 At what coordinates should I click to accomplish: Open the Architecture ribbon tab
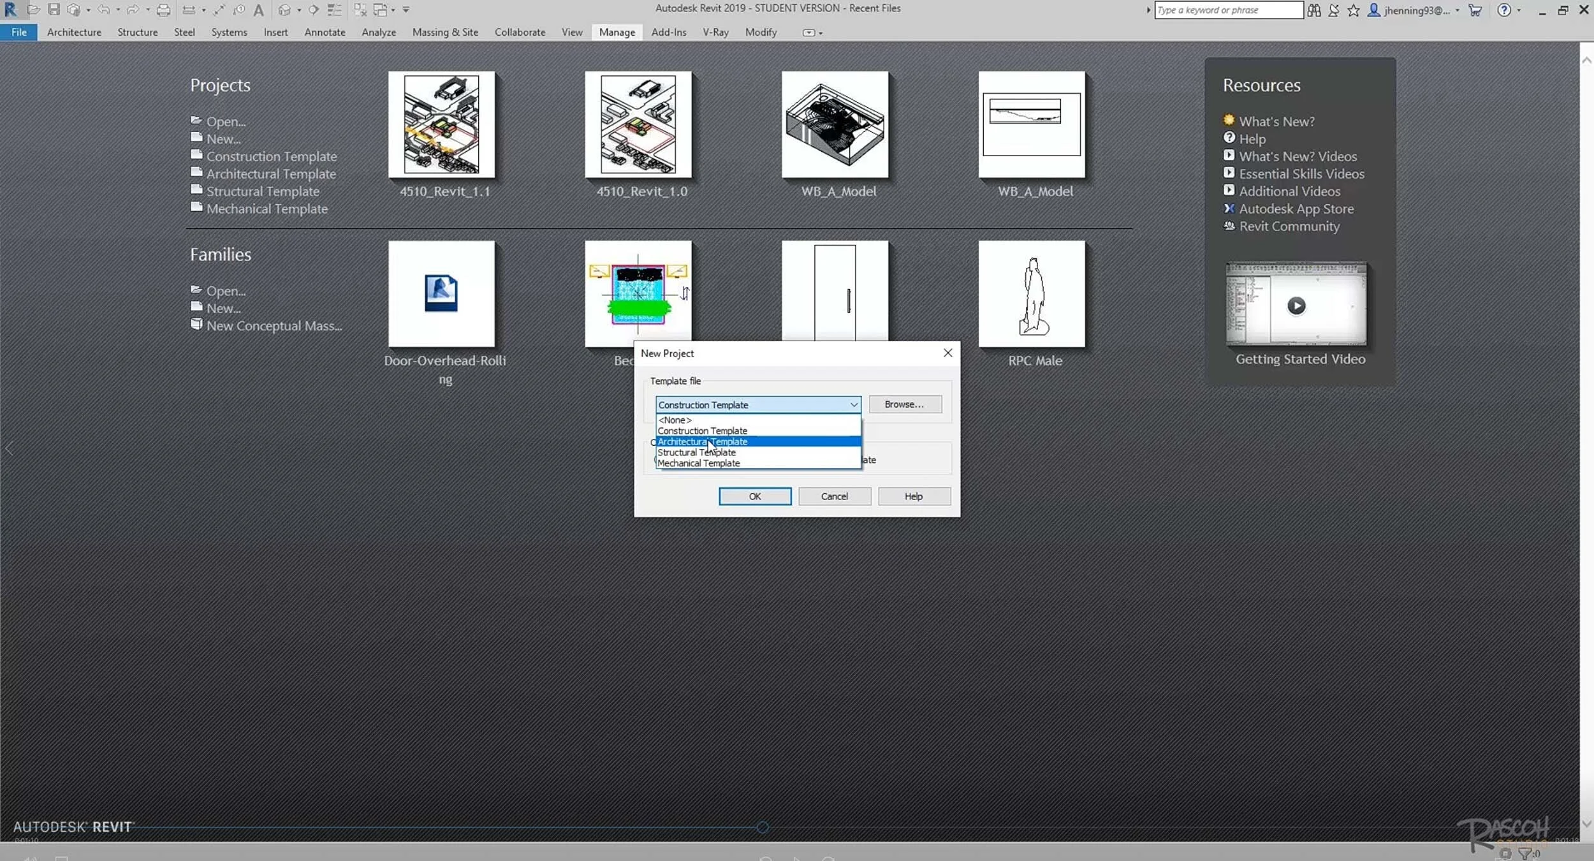pyautogui.click(x=74, y=32)
